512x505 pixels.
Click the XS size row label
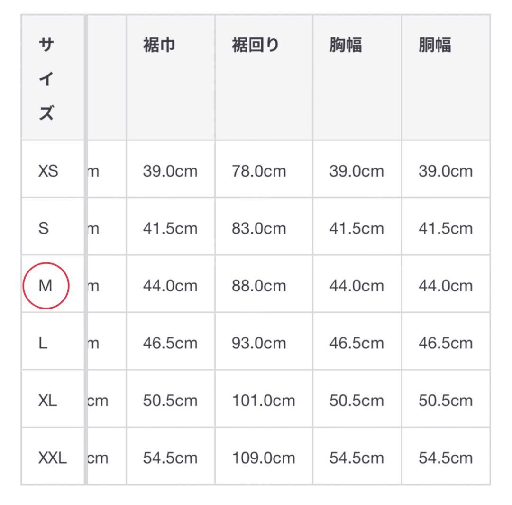48,171
